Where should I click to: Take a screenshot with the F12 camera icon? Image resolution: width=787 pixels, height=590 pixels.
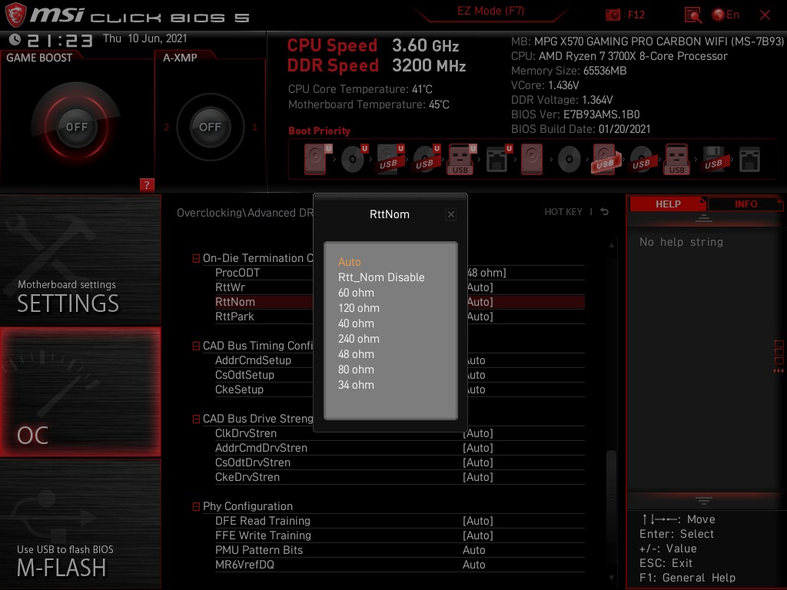(613, 15)
